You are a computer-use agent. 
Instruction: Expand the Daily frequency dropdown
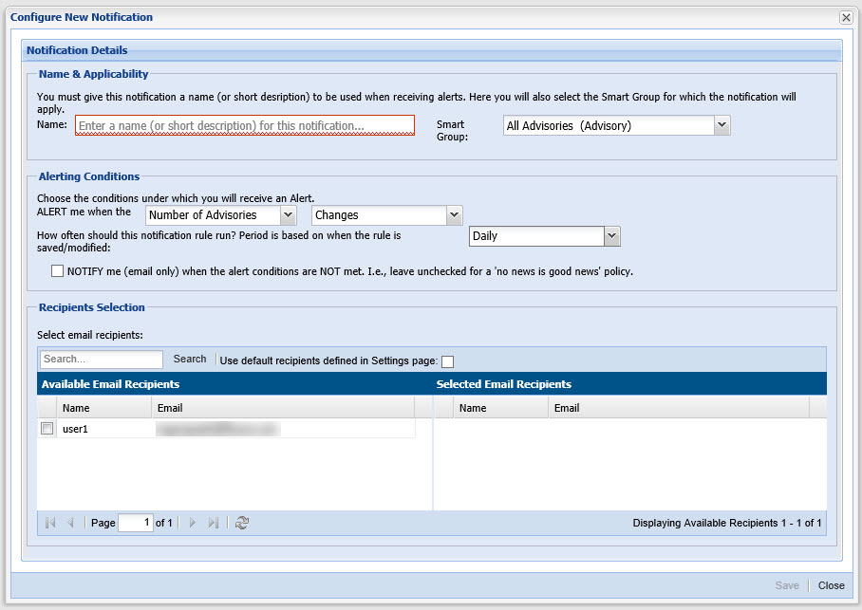[x=611, y=236]
